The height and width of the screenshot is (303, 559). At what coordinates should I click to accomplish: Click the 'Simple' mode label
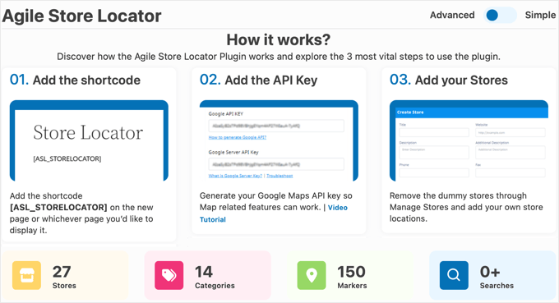540,15
